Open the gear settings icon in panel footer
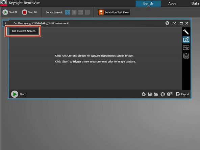Viewport: 200px width, 150px height. tap(144, 94)
